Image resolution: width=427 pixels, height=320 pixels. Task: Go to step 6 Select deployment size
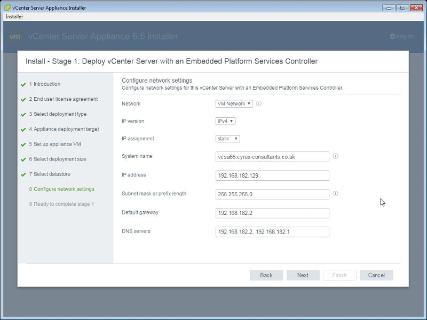(58, 159)
